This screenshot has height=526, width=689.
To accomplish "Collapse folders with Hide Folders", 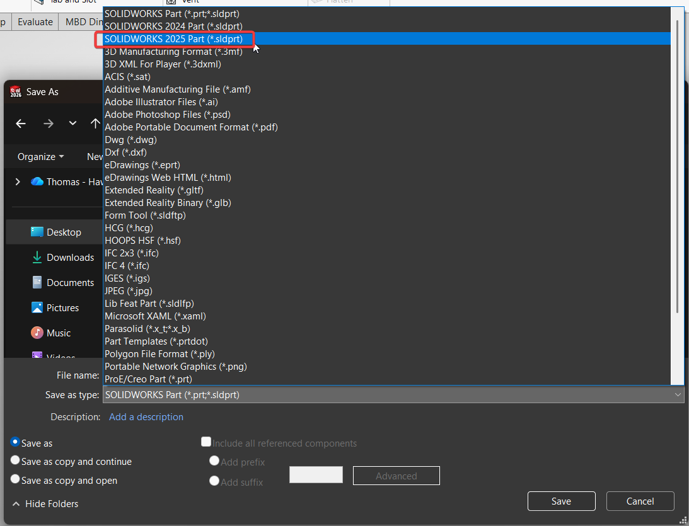I will coord(45,504).
